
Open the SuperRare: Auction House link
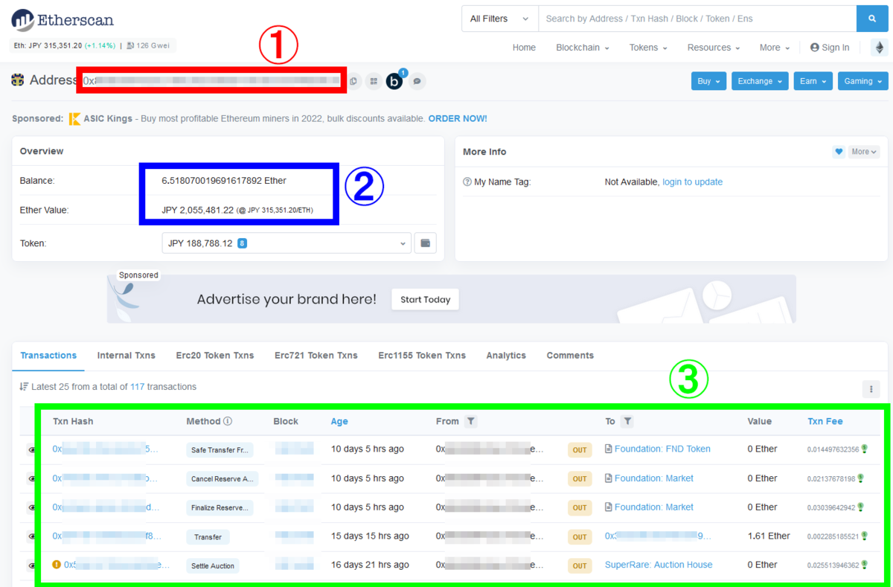click(x=659, y=565)
